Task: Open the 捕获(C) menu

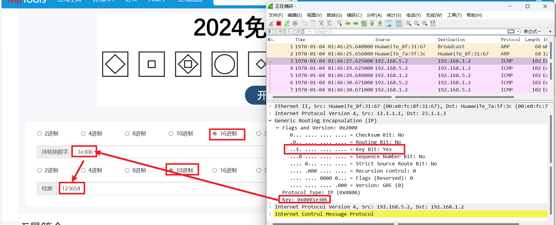Action: coord(354,15)
